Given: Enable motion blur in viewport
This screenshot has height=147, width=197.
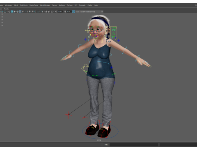Looking at the screenshot, I should click(32, 11).
